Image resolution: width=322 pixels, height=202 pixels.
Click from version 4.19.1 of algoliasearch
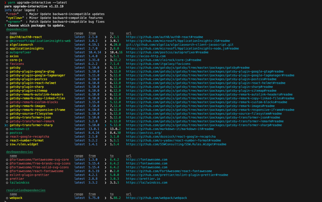coord(94,45)
